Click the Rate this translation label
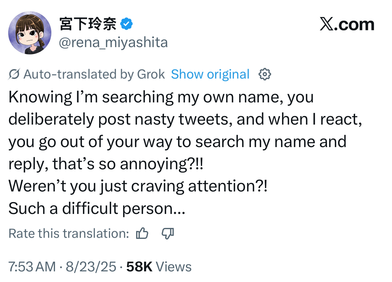The width and height of the screenshot is (392, 282). pos(69,233)
